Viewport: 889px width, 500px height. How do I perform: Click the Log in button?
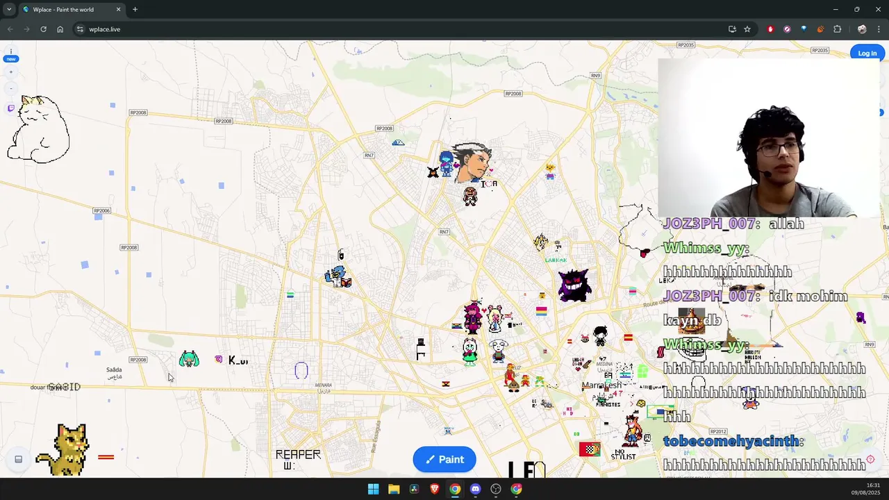867,53
